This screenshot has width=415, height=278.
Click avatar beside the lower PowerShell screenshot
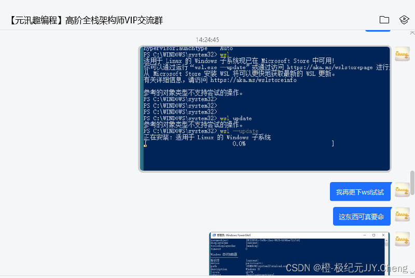click(x=402, y=239)
